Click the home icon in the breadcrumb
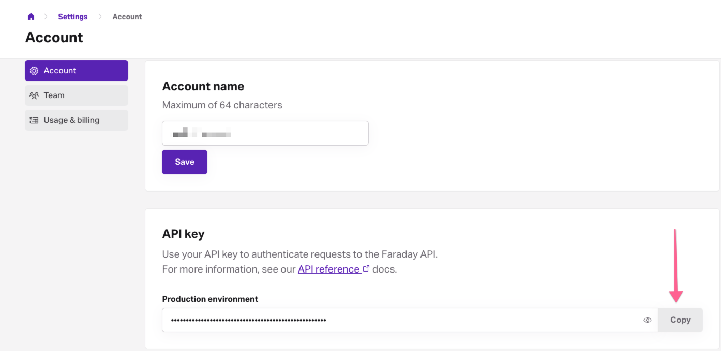This screenshot has width=721, height=351. point(31,17)
